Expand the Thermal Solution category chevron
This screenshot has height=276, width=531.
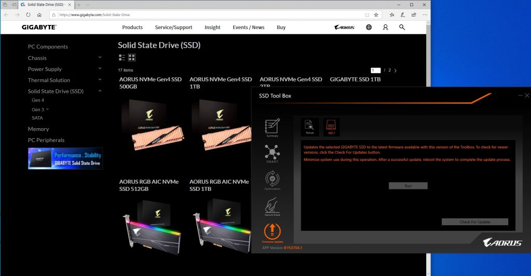click(100, 79)
